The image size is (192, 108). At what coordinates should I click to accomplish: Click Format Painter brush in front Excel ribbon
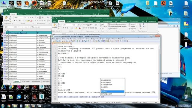point(59,28)
